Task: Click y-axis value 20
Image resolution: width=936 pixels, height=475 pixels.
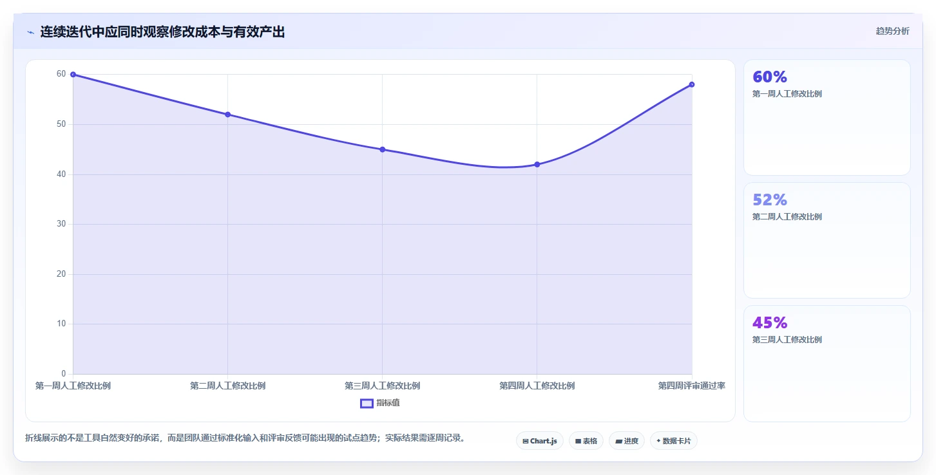Action: (x=61, y=274)
